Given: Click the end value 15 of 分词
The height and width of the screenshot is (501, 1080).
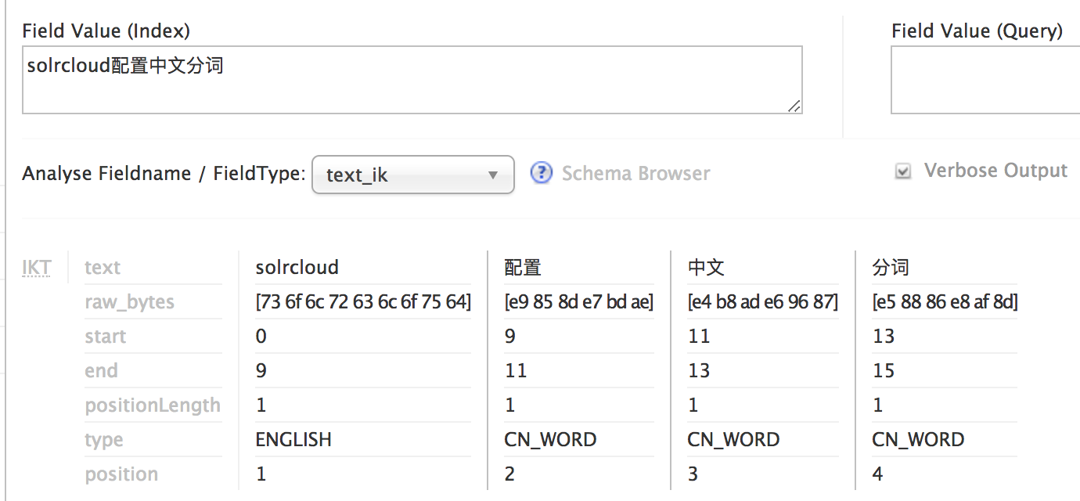Looking at the screenshot, I should pyautogui.click(x=884, y=371).
